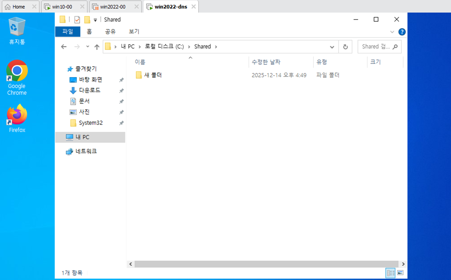451x280 pixels.
Task: Click the pin icon next to 사진
Action: click(121, 112)
